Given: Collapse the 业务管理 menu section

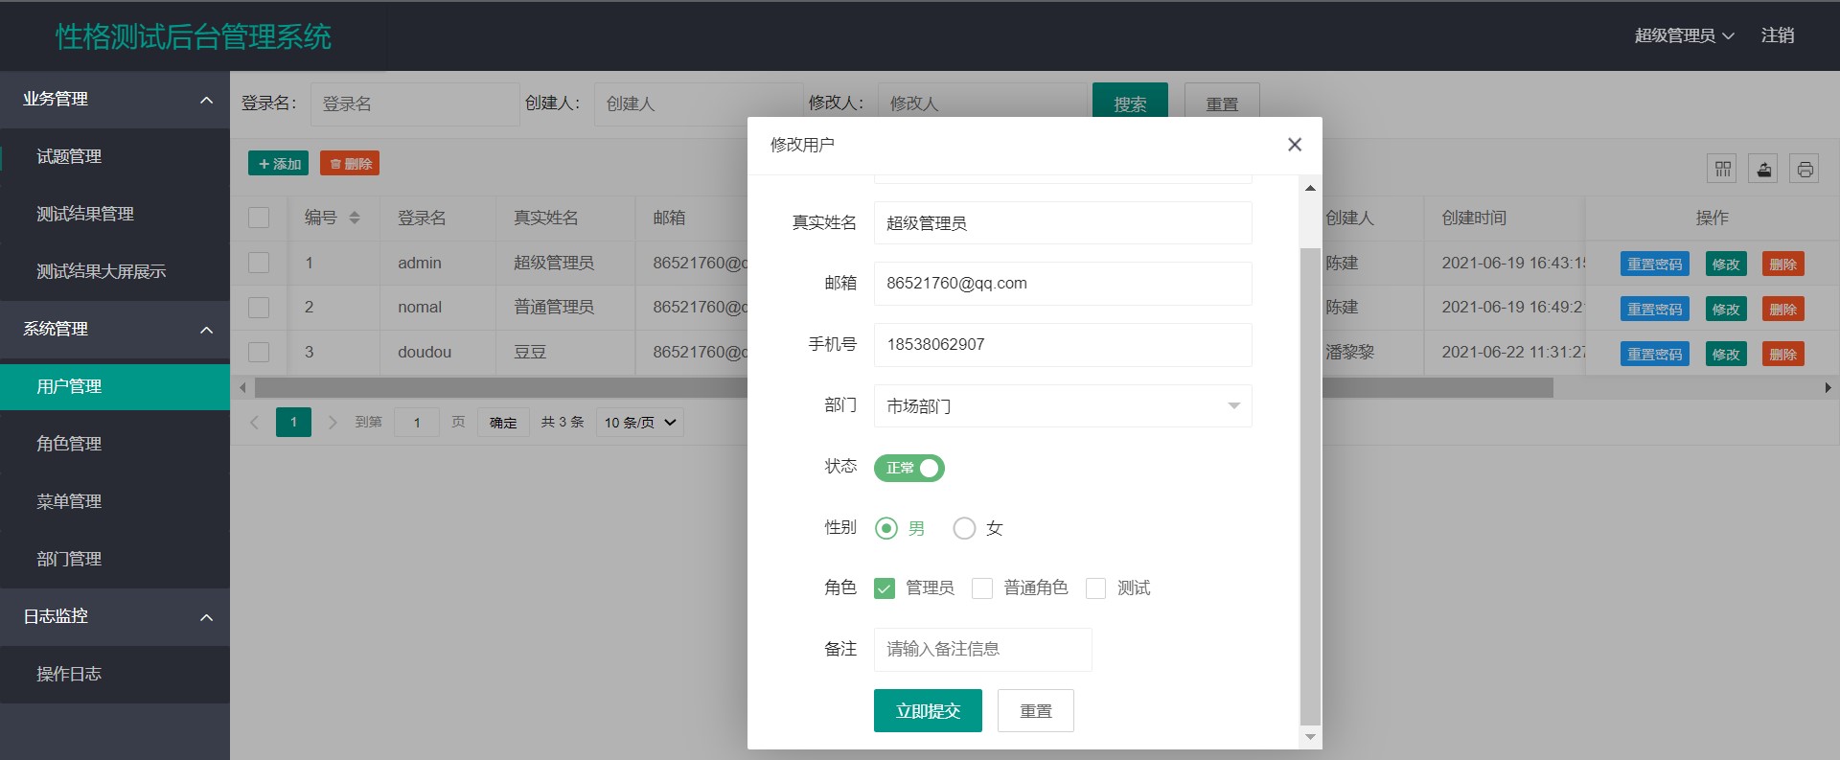Looking at the screenshot, I should point(115,100).
